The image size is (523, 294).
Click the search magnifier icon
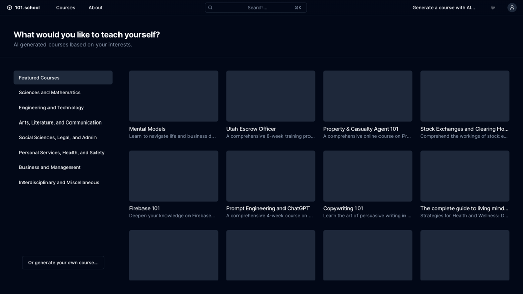(x=210, y=8)
